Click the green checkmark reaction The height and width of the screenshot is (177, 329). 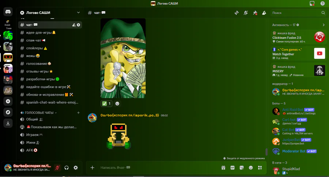(x=106, y=104)
